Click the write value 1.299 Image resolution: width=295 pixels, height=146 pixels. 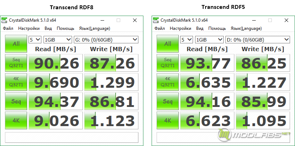click(x=111, y=82)
